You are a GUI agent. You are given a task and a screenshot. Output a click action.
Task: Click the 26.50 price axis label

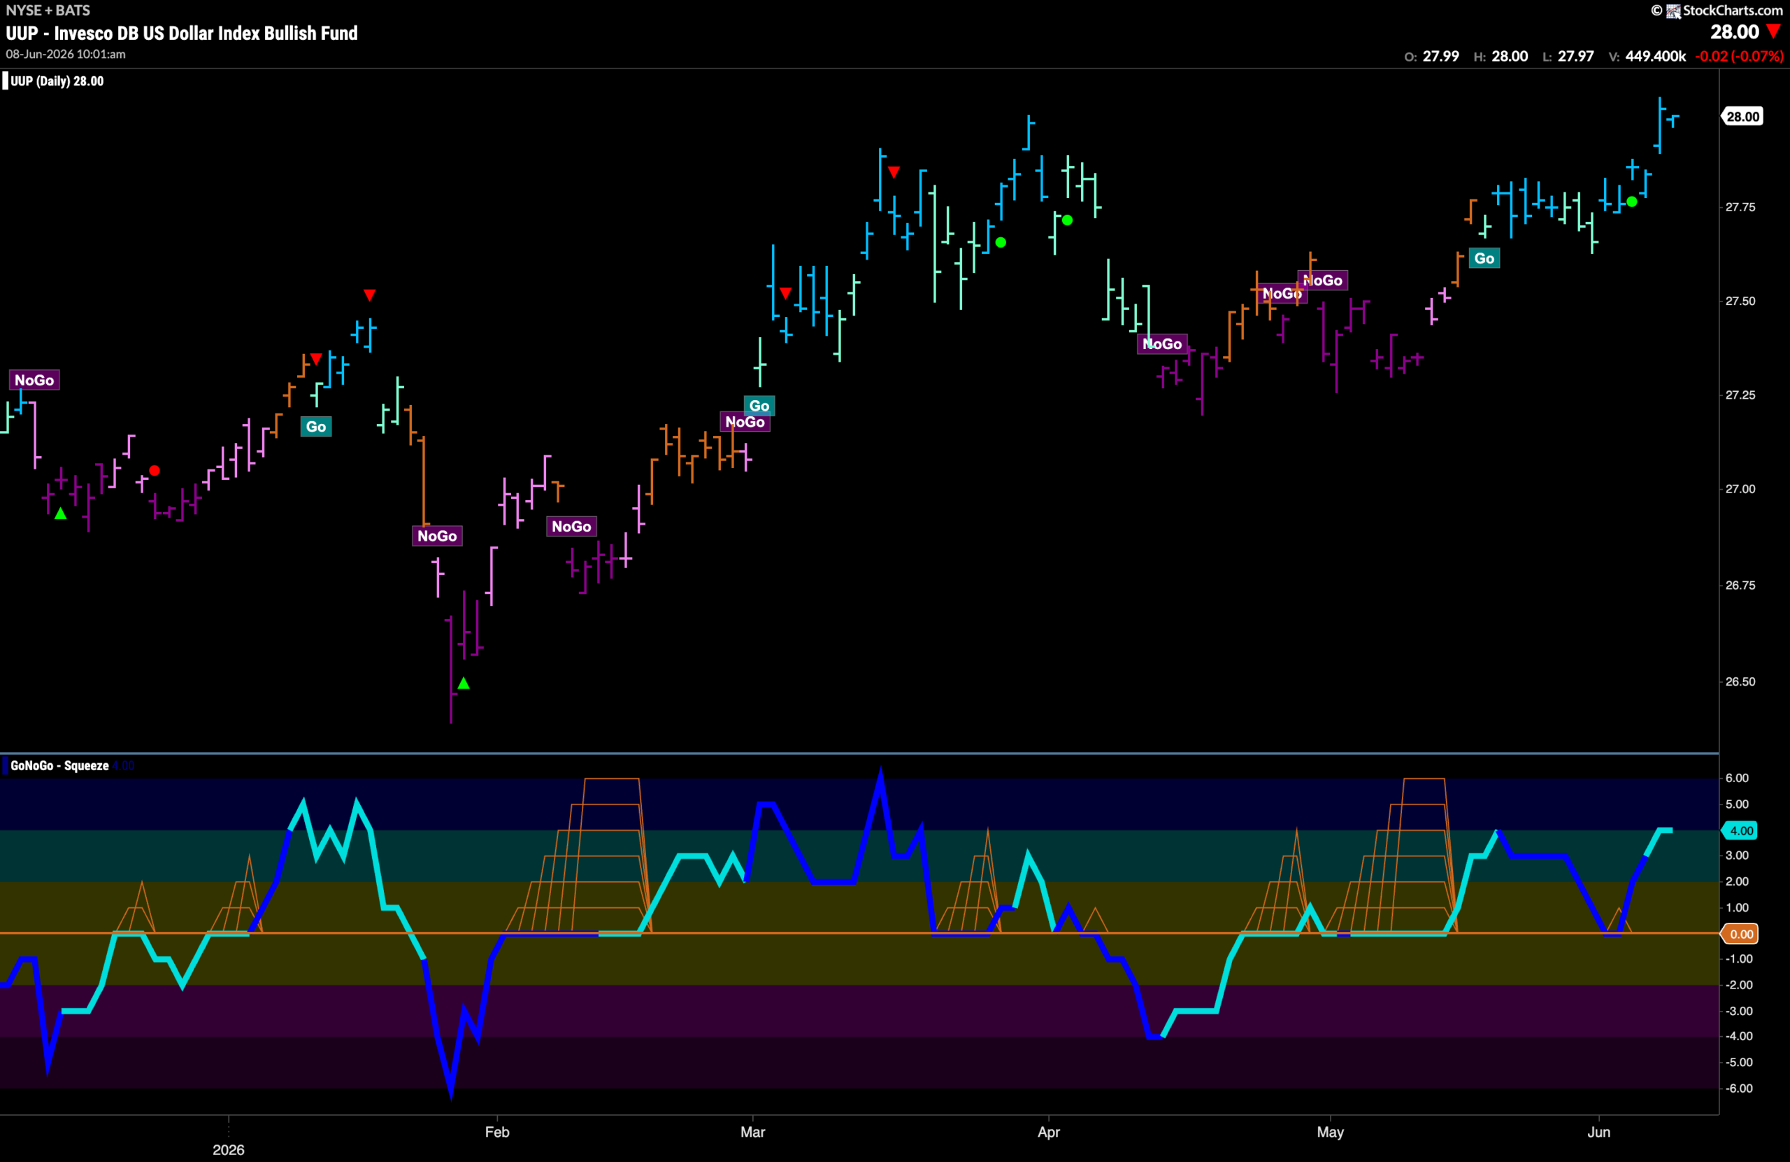point(1740,682)
